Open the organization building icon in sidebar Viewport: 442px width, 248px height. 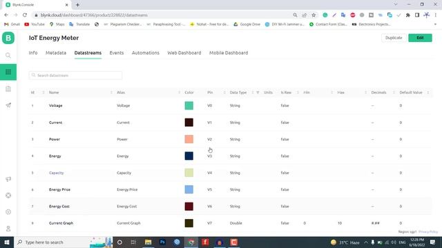coord(8,89)
